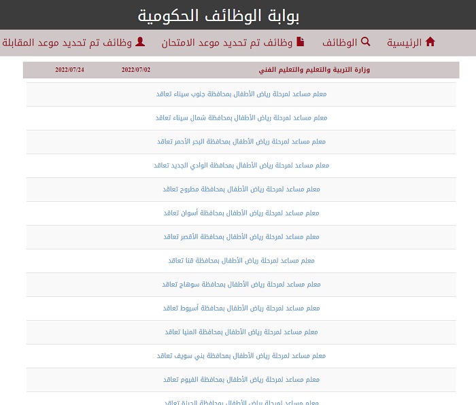
Task: Select the المنيا governorate job listing
Action: click(241, 332)
